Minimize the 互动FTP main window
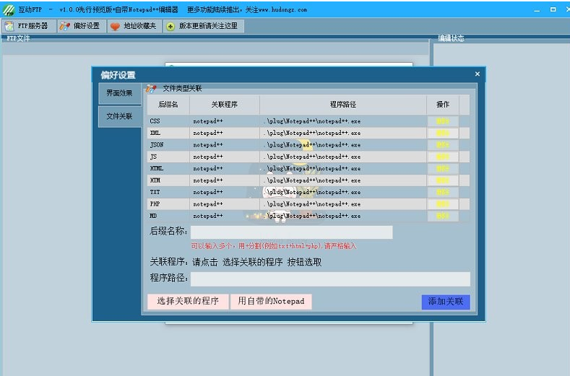This screenshot has width=570, height=376. tap(537, 10)
